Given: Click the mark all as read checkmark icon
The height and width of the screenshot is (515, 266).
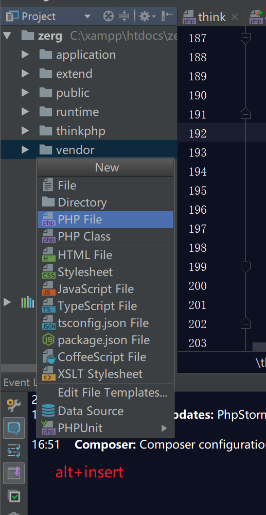Looking at the screenshot, I should [x=14, y=496].
